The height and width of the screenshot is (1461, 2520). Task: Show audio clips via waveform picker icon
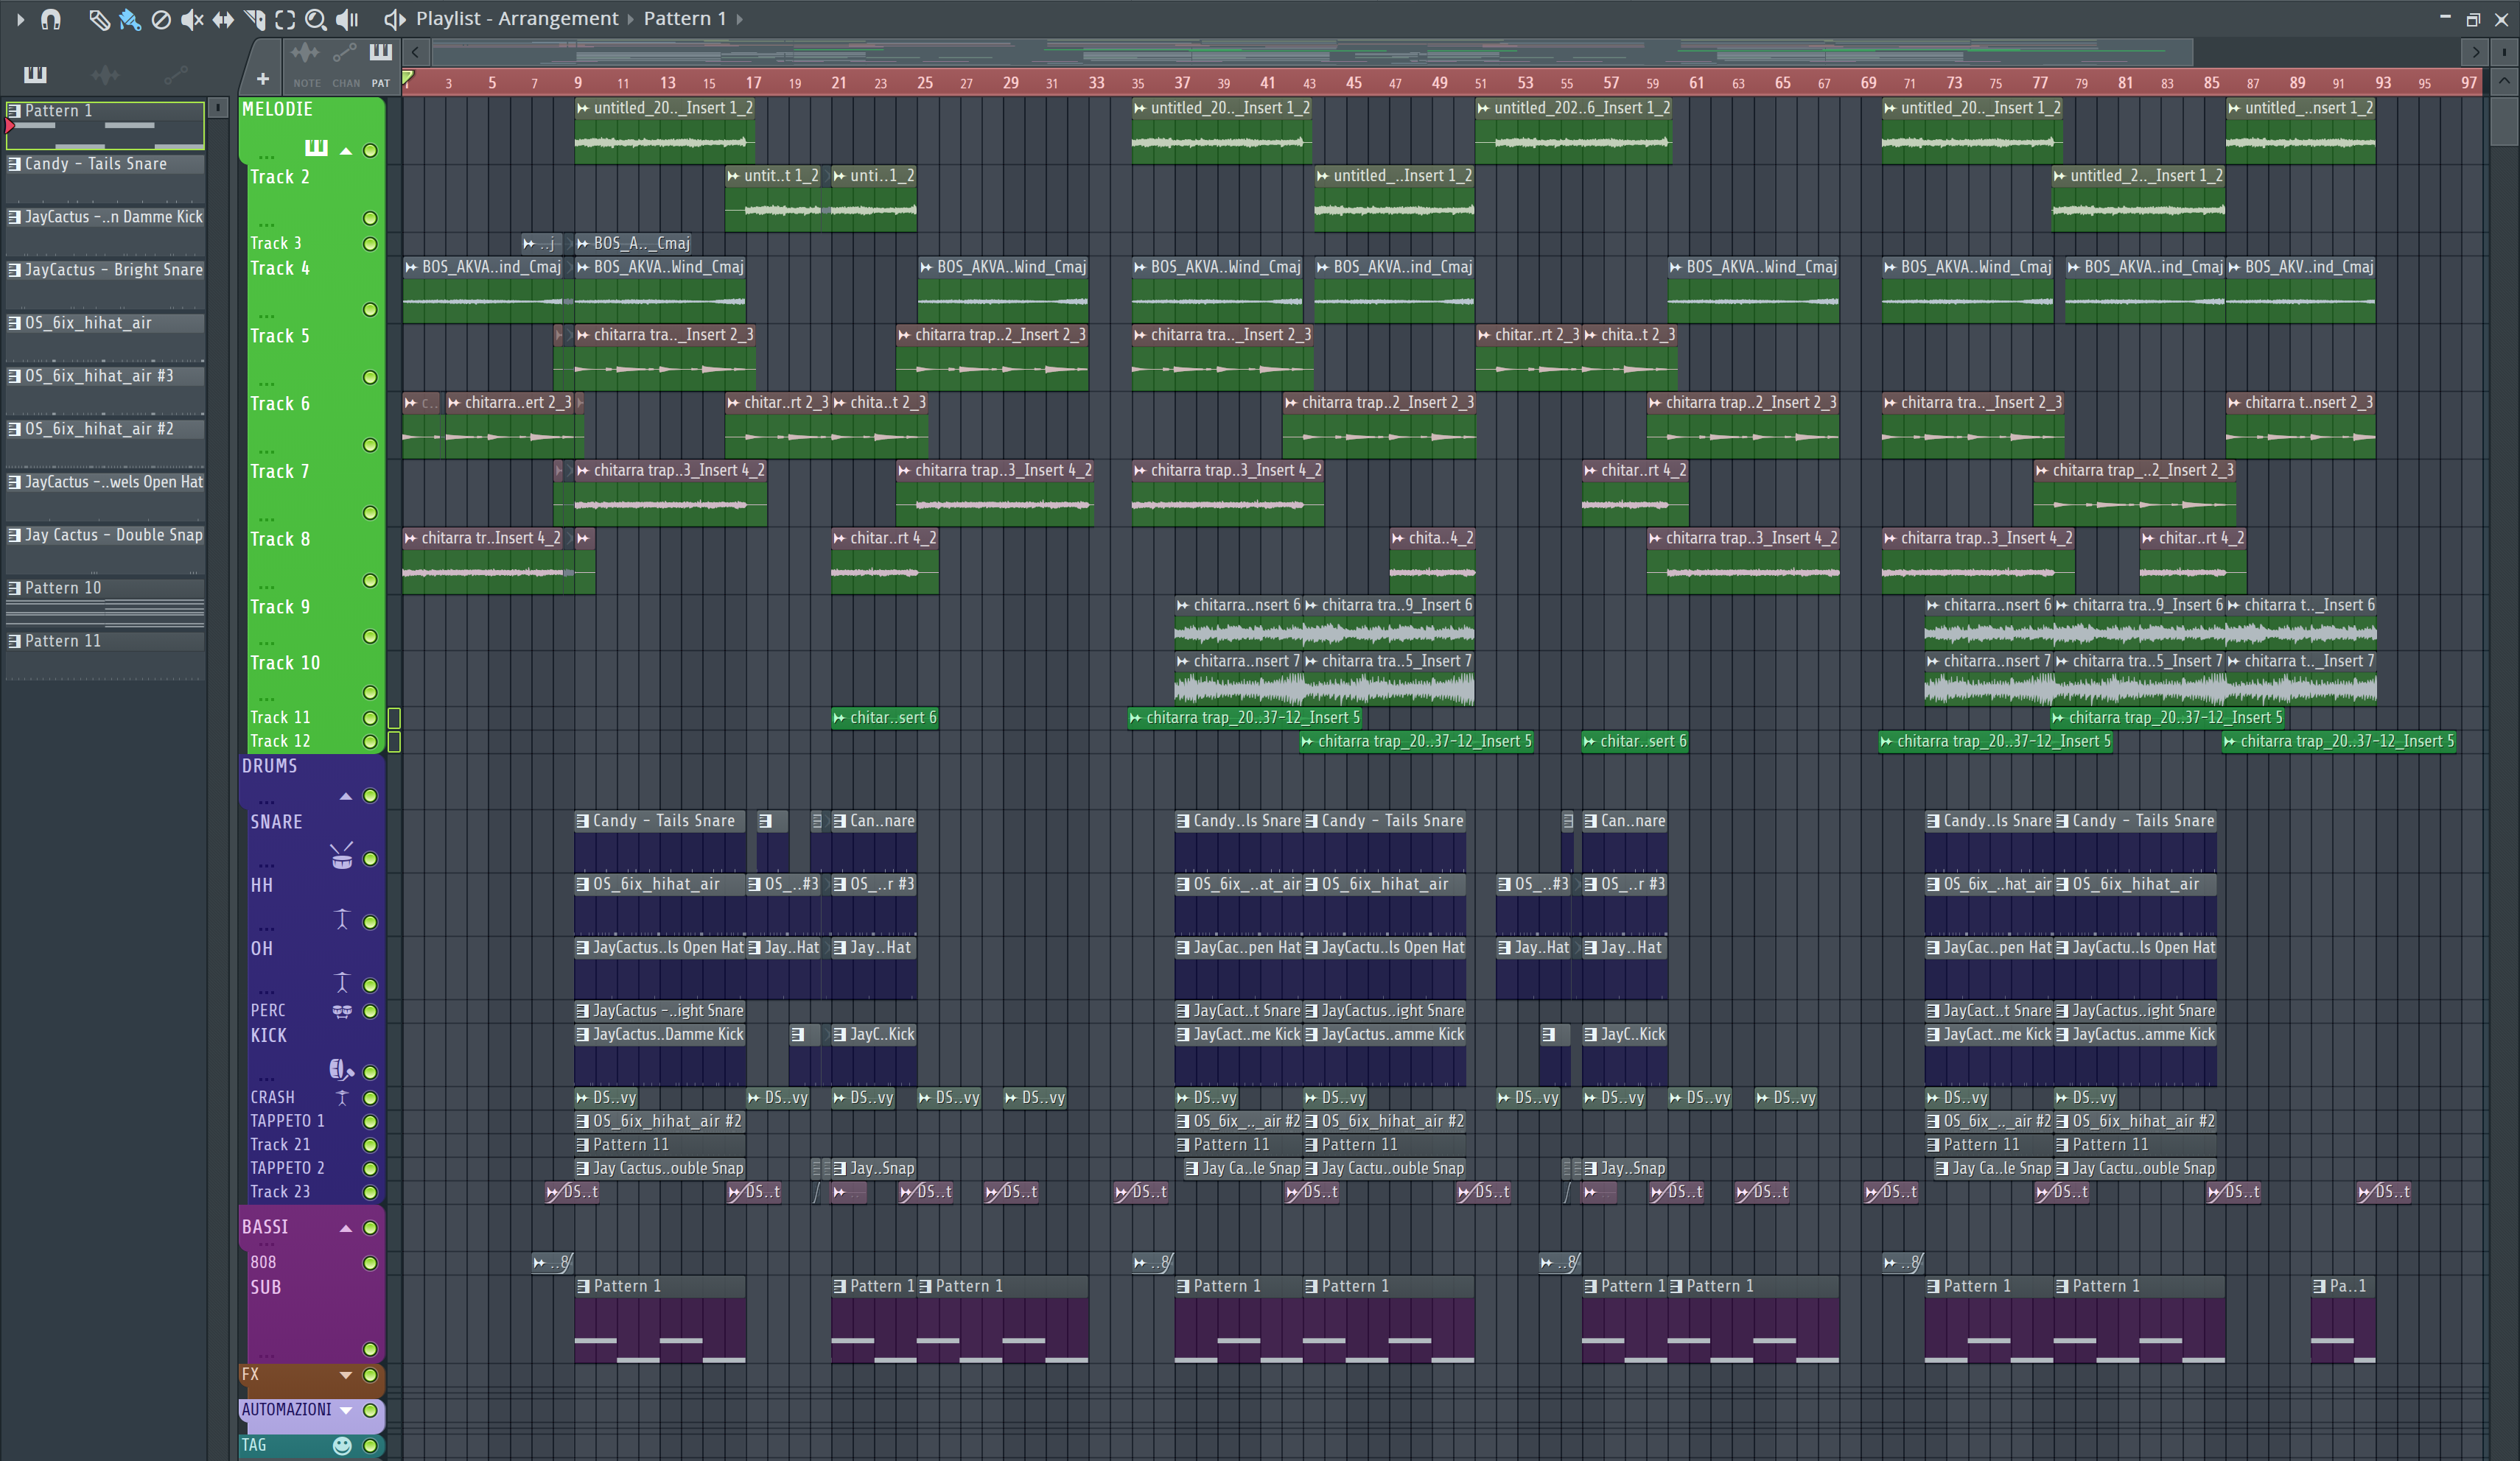[x=105, y=74]
